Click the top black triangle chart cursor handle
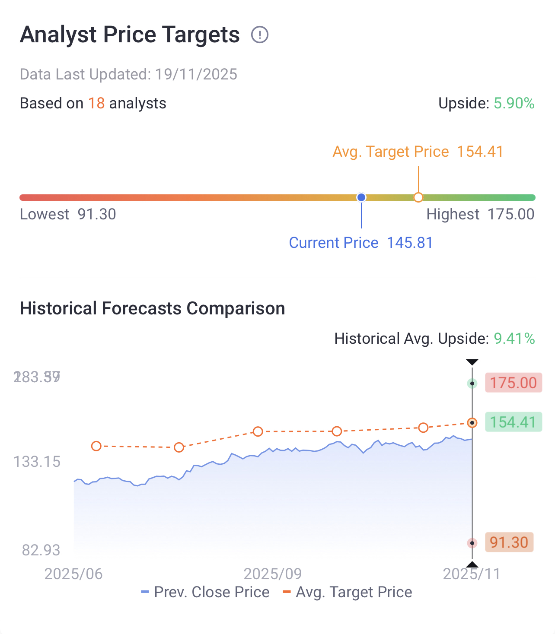The image size is (555, 634). point(472,362)
